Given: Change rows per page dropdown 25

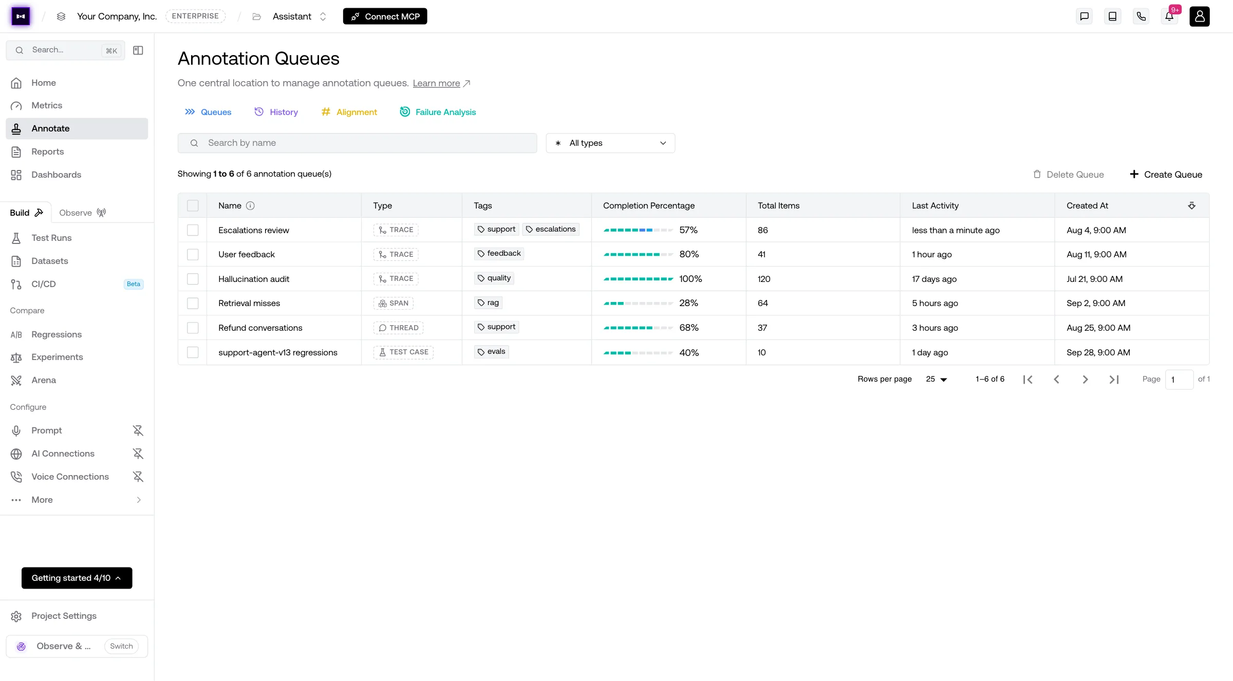Looking at the screenshot, I should (x=936, y=380).
